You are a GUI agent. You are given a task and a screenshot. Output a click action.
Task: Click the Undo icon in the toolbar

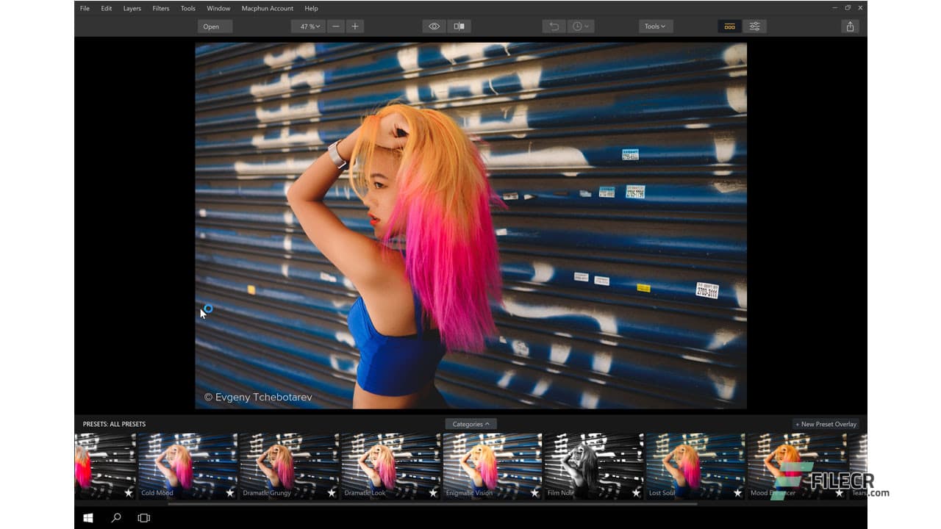pyautogui.click(x=552, y=26)
